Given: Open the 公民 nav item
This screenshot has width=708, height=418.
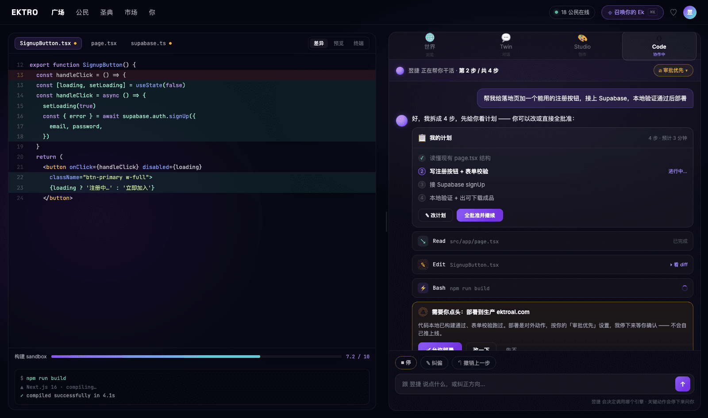Looking at the screenshot, I should 82,12.
